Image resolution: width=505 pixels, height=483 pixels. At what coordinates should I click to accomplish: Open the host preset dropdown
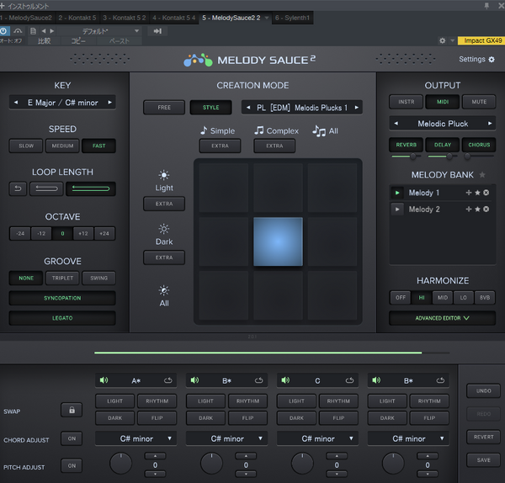(x=136, y=31)
